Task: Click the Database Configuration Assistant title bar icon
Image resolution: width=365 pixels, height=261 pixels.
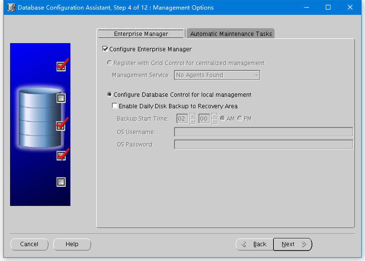Action: (x=11, y=8)
